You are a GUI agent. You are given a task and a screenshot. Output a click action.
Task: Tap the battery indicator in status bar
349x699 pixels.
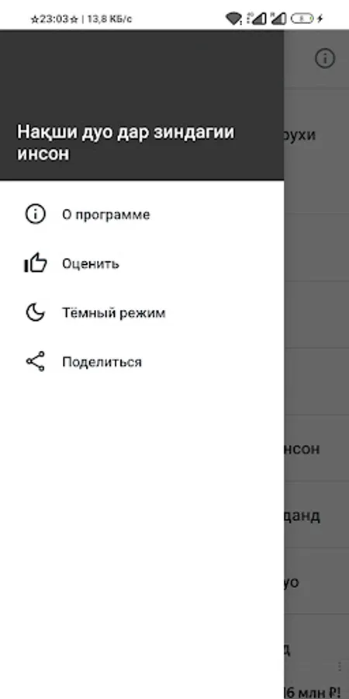(x=302, y=19)
